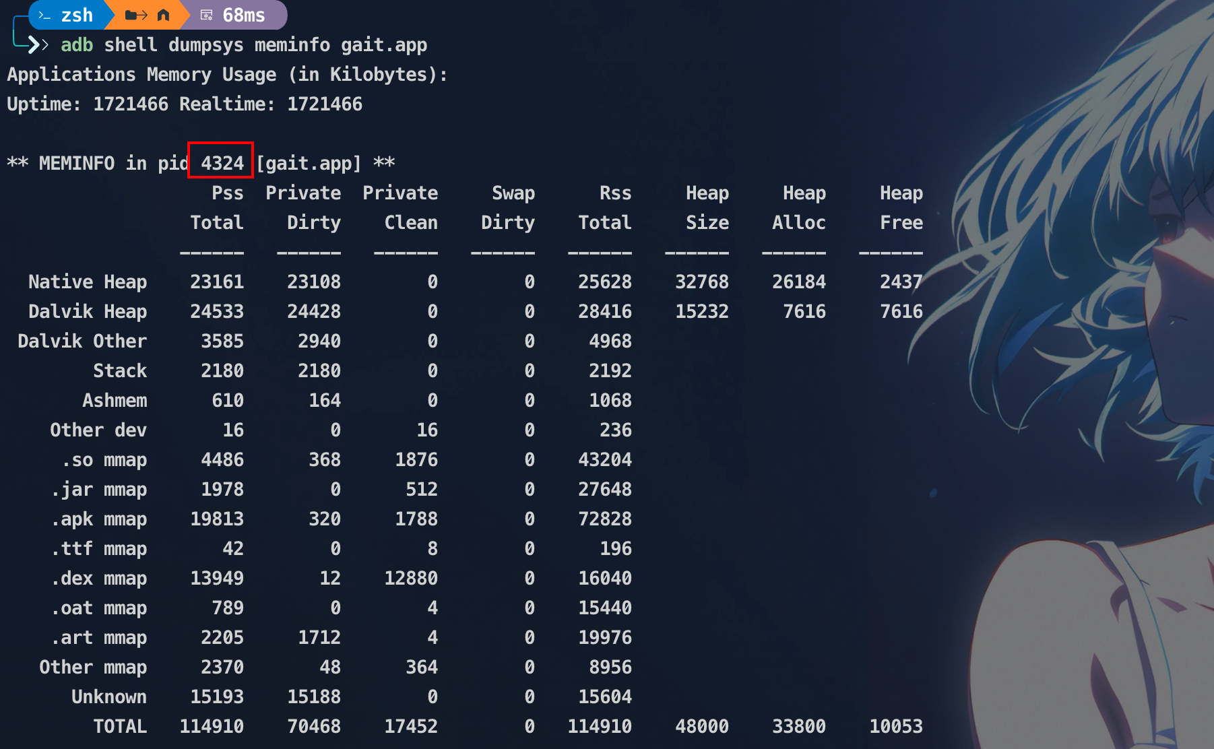Click the '.art mmap' row label
Viewport: 1214px width, 749px height.
[98, 638]
